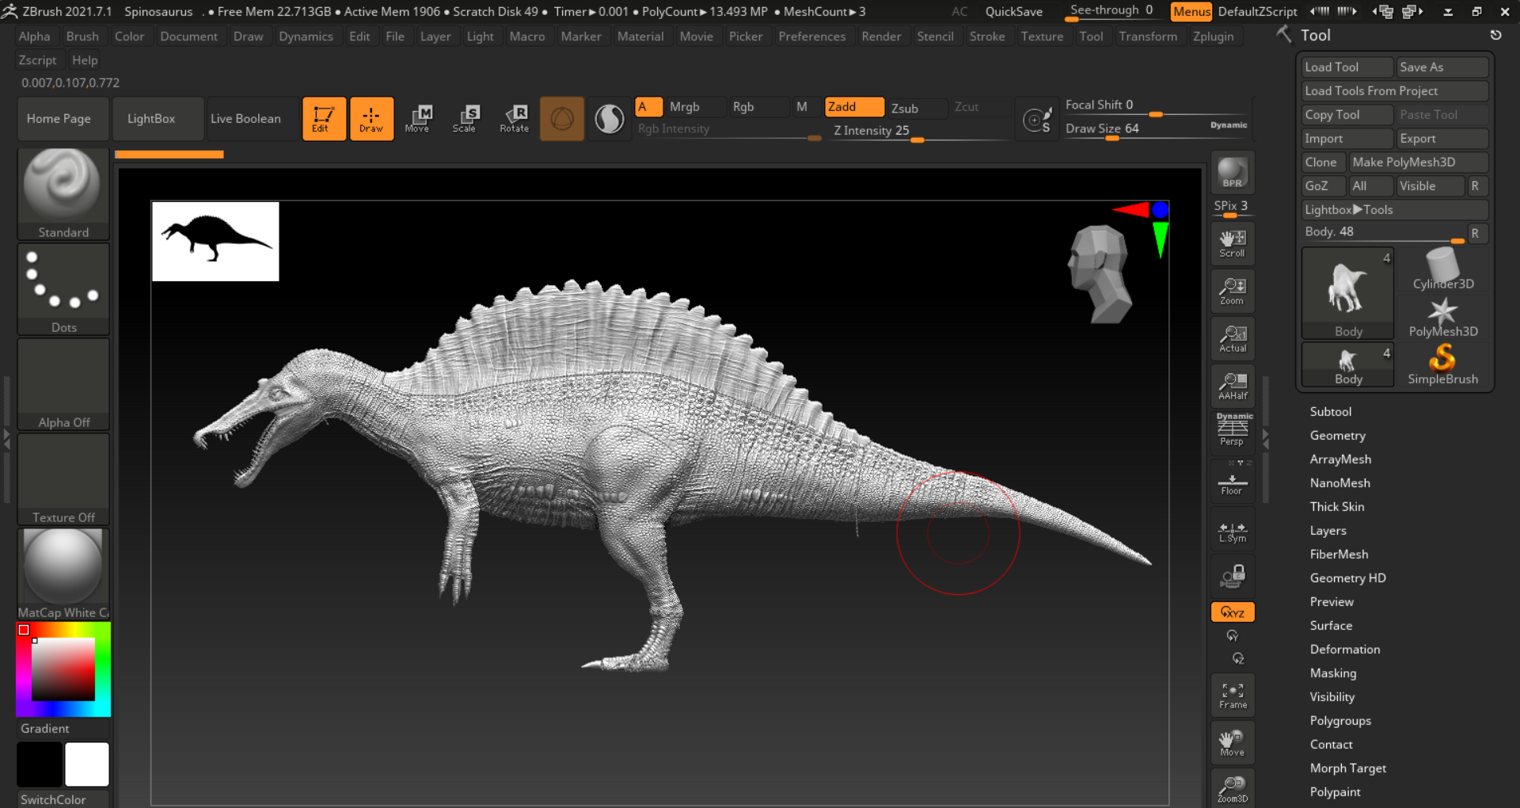Select the Cylinder3D tool
The image size is (1520, 808).
click(x=1442, y=270)
